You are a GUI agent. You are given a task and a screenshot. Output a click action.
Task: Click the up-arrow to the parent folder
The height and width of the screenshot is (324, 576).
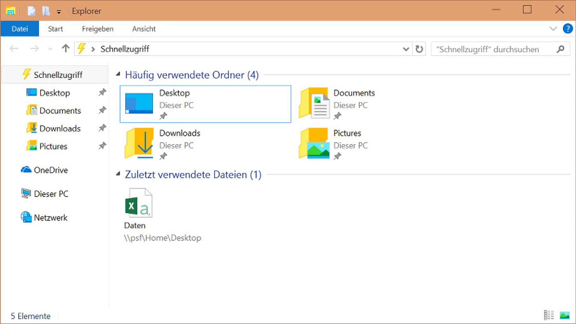(65, 48)
